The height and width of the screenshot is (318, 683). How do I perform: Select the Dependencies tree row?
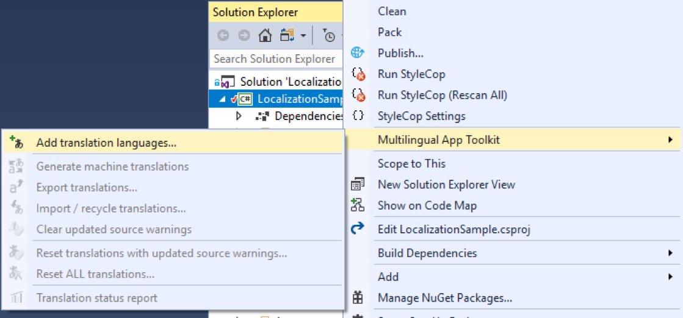coord(276,116)
